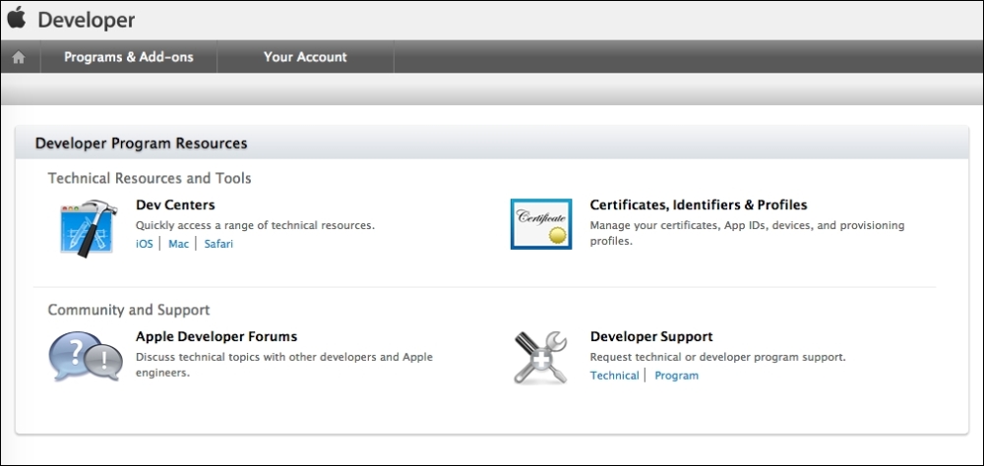Go to the home icon in navbar

19,57
